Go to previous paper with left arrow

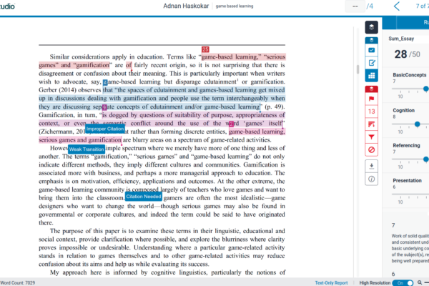click(397, 6)
